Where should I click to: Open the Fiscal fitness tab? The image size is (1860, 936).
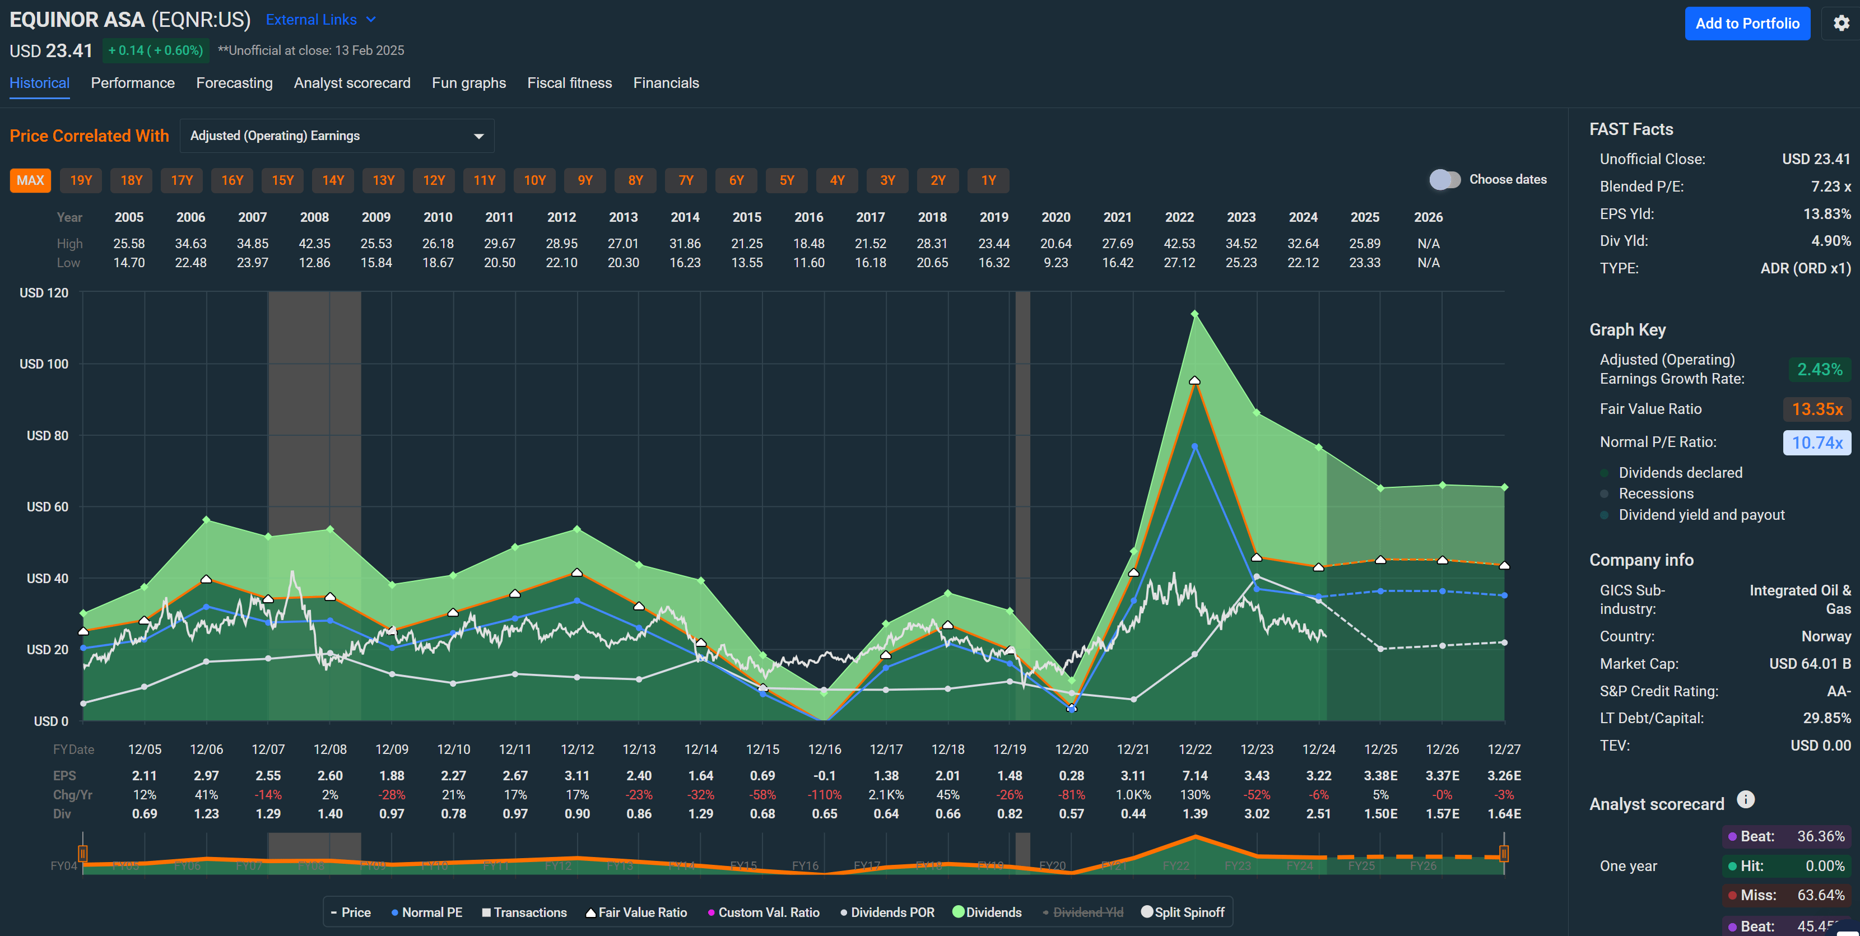coord(570,83)
